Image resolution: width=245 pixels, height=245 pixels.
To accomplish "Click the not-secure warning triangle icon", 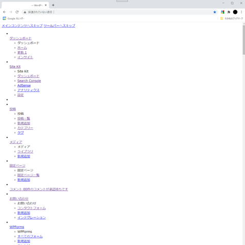I will (x=25, y=12).
